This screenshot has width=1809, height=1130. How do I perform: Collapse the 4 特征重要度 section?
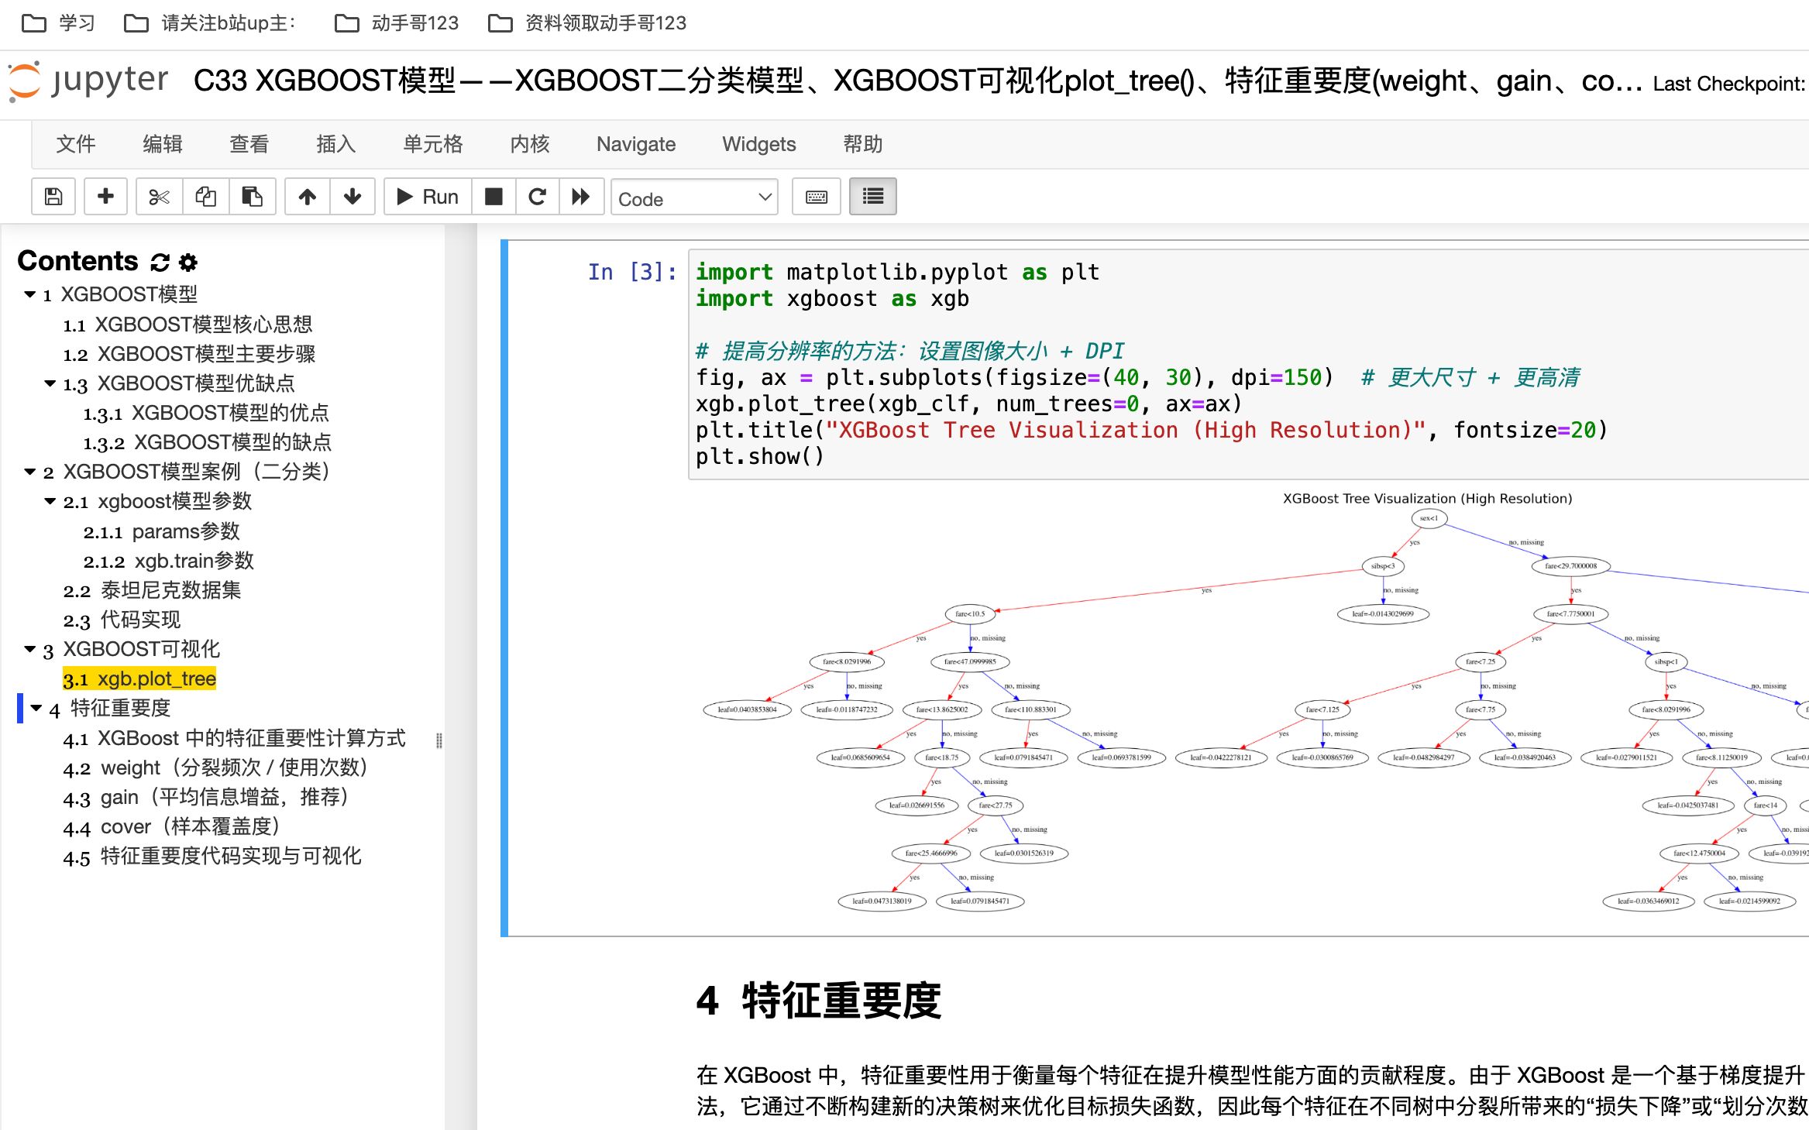click(36, 708)
